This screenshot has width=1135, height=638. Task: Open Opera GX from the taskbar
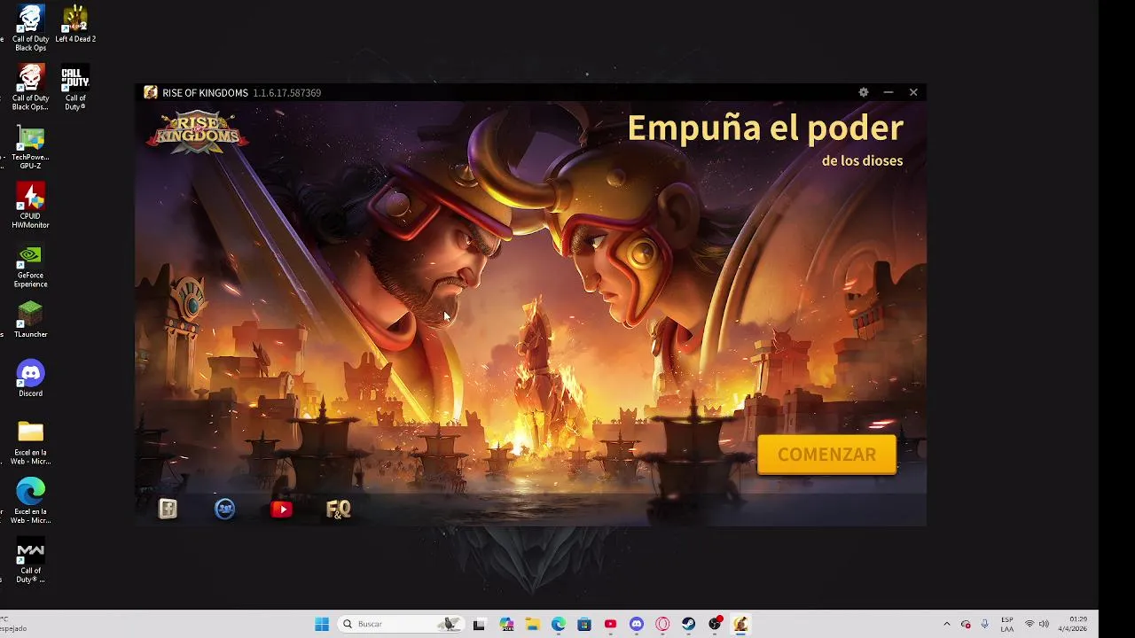(662, 624)
